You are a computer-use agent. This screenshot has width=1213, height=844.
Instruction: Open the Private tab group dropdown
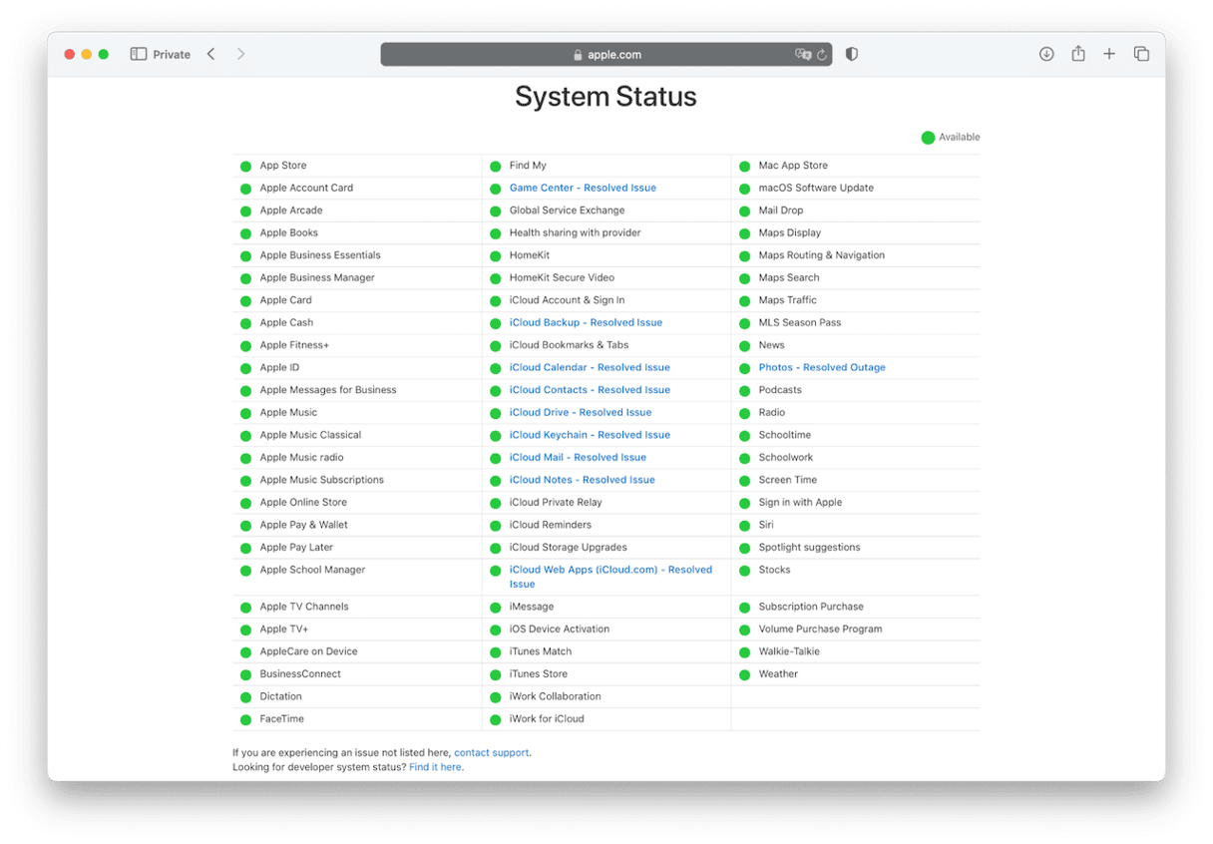point(172,55)
